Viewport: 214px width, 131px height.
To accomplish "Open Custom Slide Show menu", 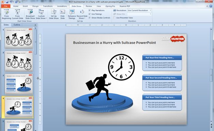I will tap(41, 14).
